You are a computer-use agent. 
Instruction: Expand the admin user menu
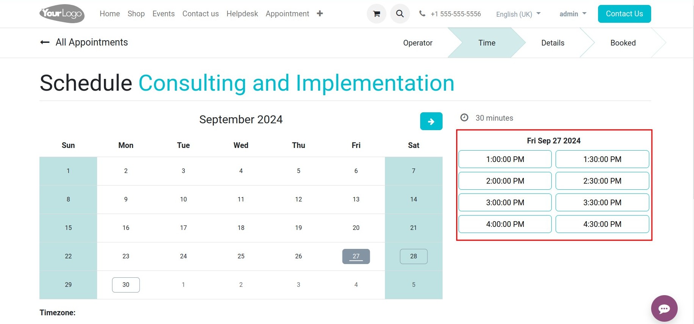[x=573, y=14]
